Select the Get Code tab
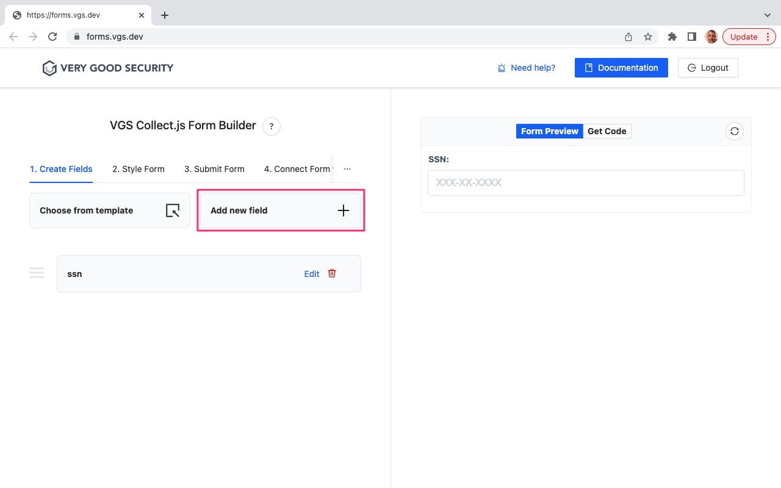781x488 pixels. 607,131
